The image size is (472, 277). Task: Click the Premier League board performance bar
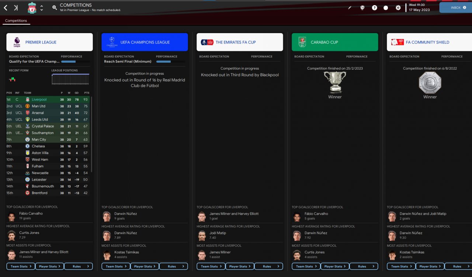point(76,62)
